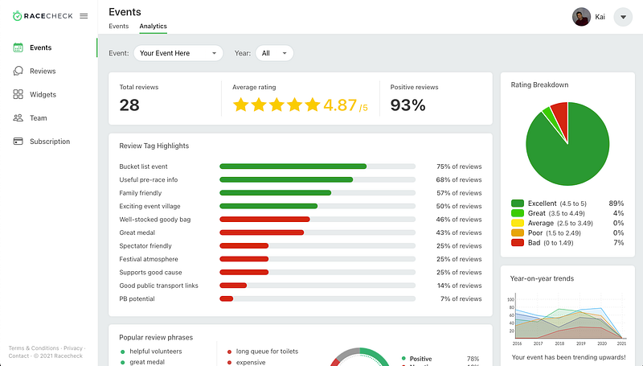The width and height of the screenshot is (643, 366).
Task: Click the 'Exciting event village' tag label
Action: point(149,206)
